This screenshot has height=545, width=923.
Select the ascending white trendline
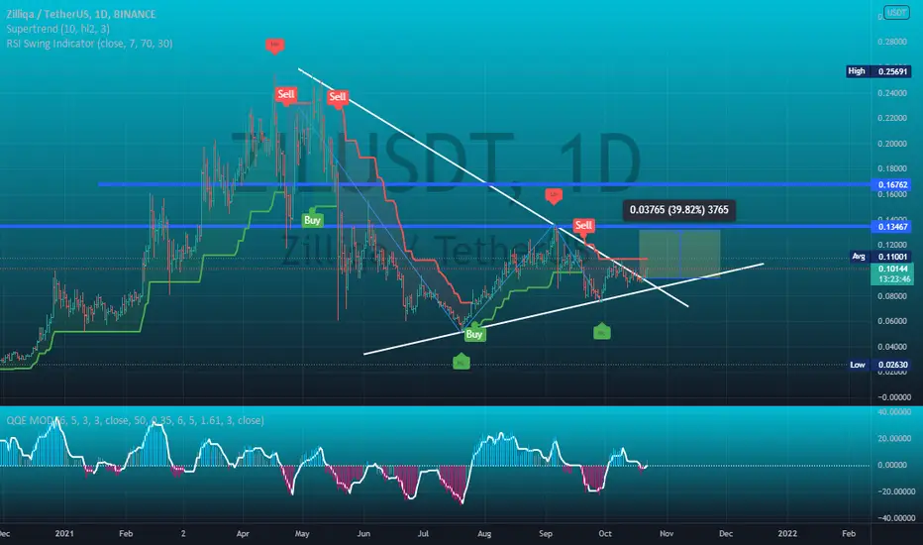point(564,309)
